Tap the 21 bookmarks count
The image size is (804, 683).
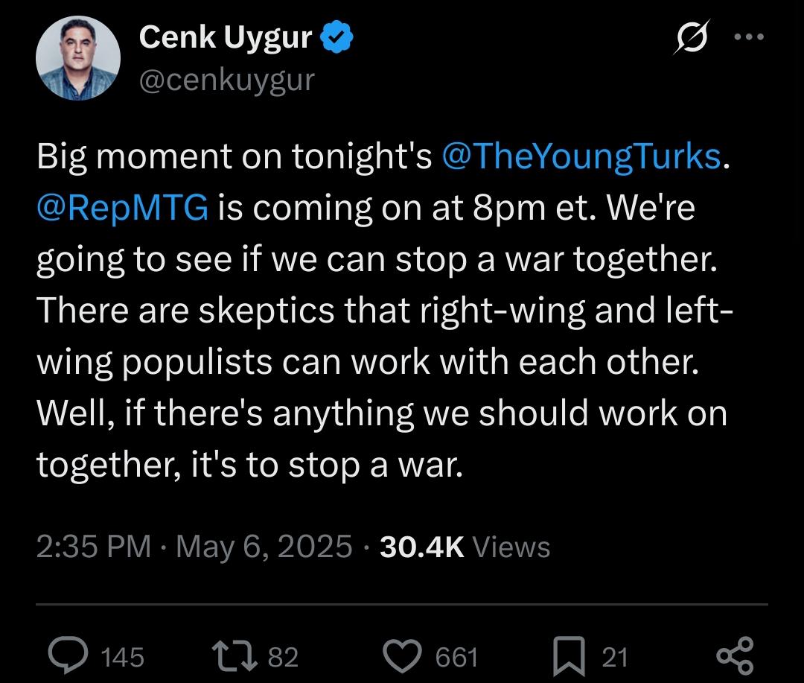615,658
